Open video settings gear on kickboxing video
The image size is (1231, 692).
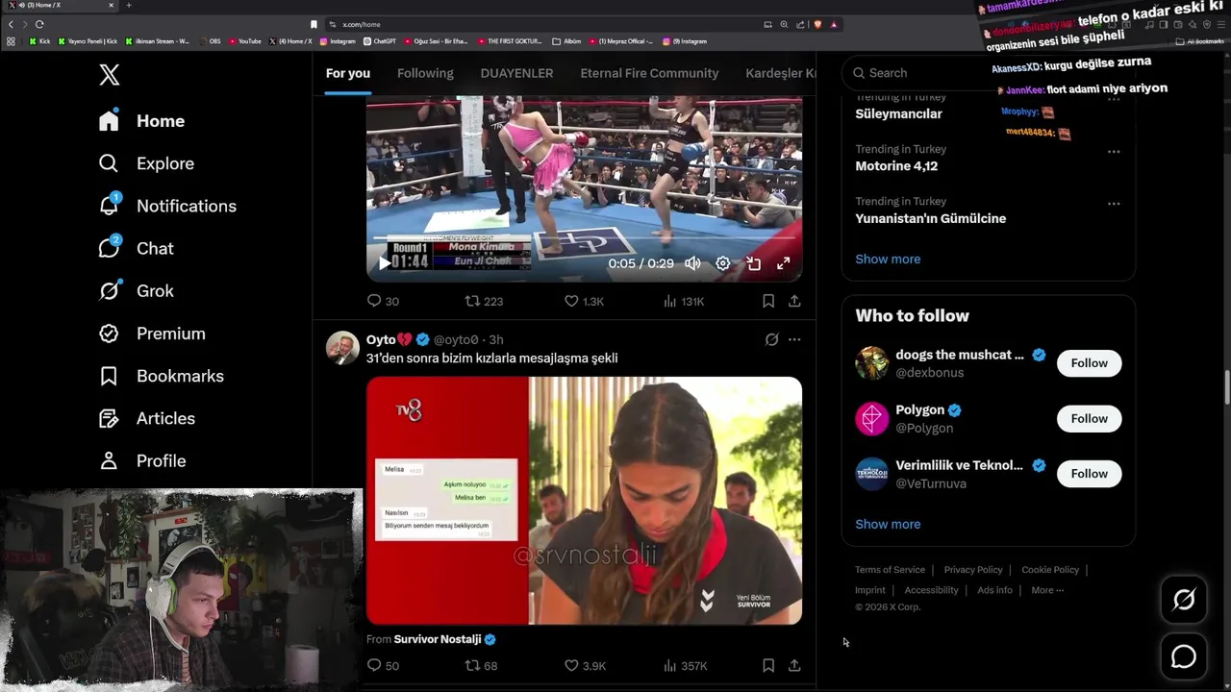click(x=723, y=263)
